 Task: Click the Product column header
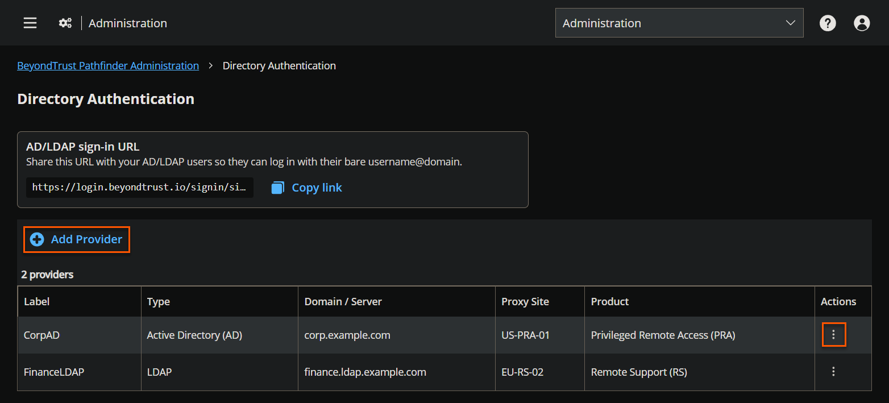(700, 302)
